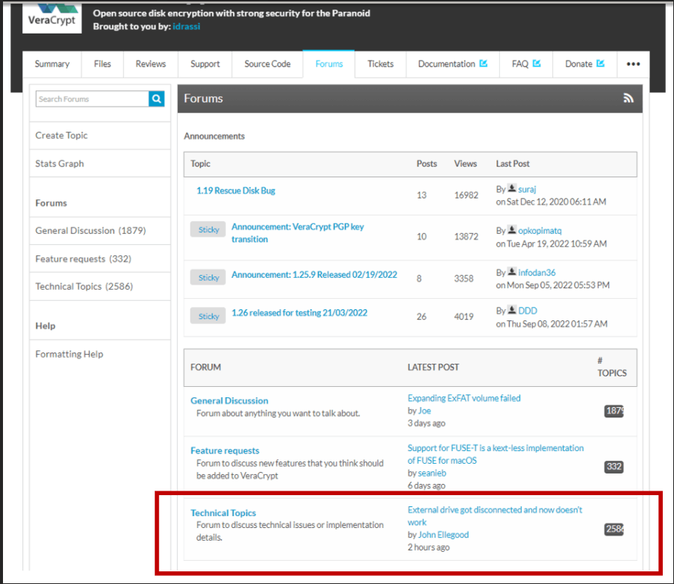Open External drive got disconnected post
The width and height of the screenshot is (674, 584).
(x=495, y=516)
